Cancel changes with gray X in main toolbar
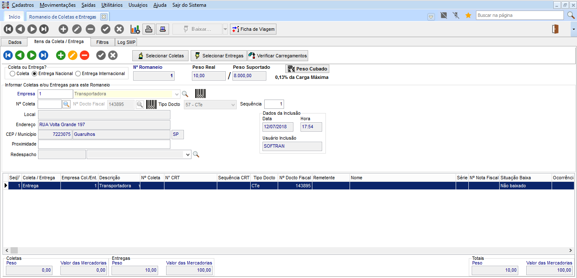 [x=119, y=29]
